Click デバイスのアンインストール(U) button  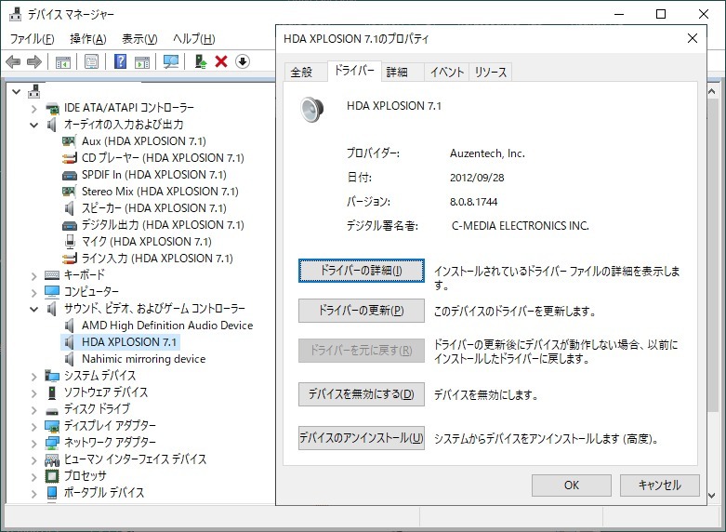(x=362, y=438)
